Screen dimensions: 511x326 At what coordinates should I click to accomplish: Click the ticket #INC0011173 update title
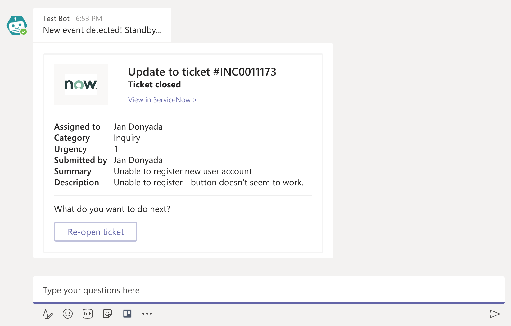(x=202, y=72)
